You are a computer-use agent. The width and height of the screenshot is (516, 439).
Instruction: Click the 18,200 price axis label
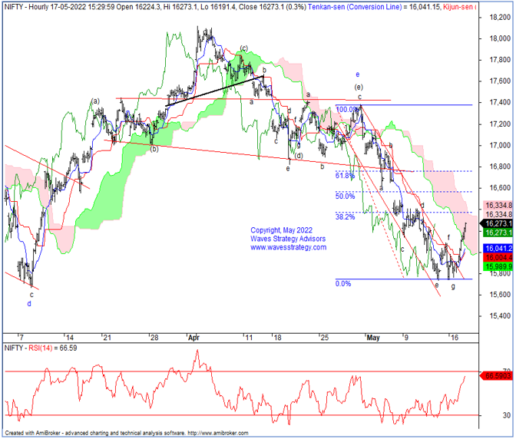(x=500, y=18)
